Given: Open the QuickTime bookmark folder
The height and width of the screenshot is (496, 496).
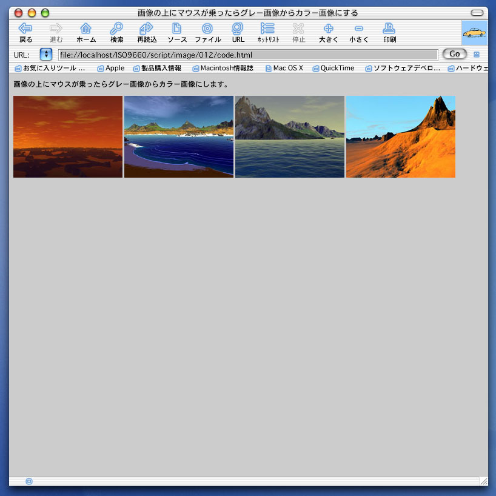Looking at the screenshot, I should (333, 68).
